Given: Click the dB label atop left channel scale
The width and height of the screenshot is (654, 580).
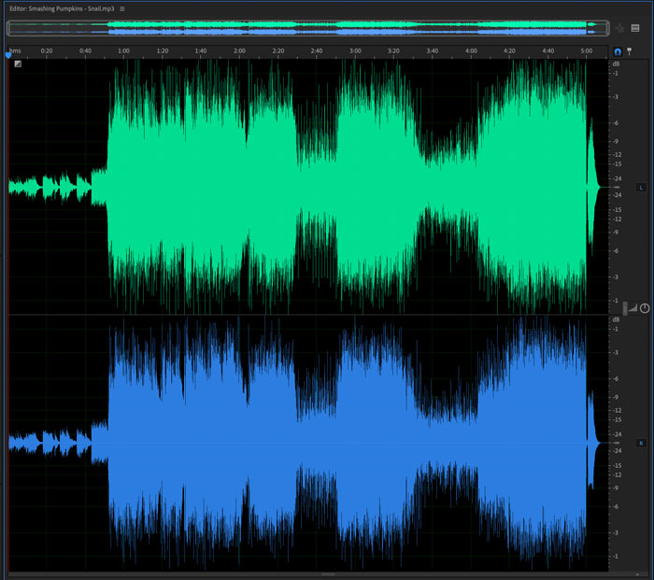Looking at the screenshot, I should point(616,64).
